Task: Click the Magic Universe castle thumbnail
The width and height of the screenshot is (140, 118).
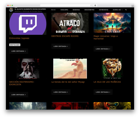Action: pos(112,23)
